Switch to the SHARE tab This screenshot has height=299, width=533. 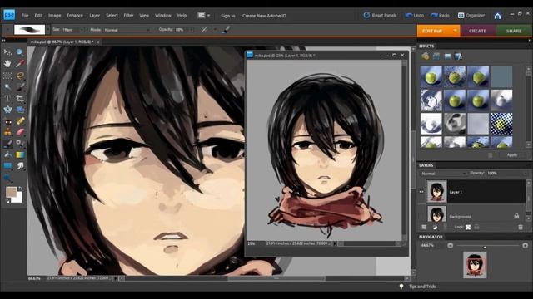(x=514, y=31)
